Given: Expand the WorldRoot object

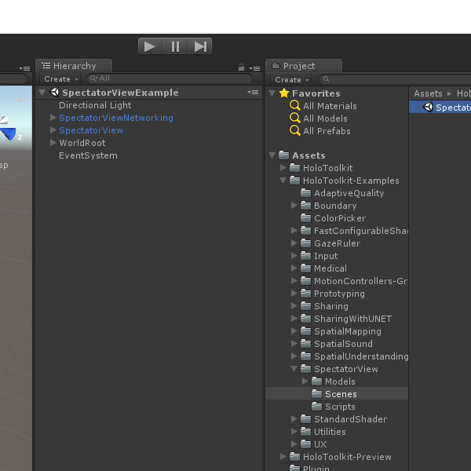Looking at the screenshot, I should coord(53,143).
